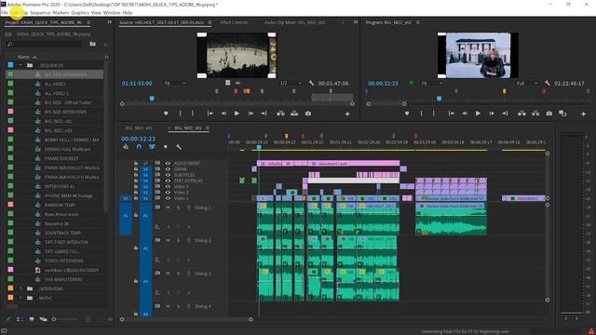The image size is (596, 335).
Task: Click the Insert button in Source monitor
Action: tap(280, 114)
